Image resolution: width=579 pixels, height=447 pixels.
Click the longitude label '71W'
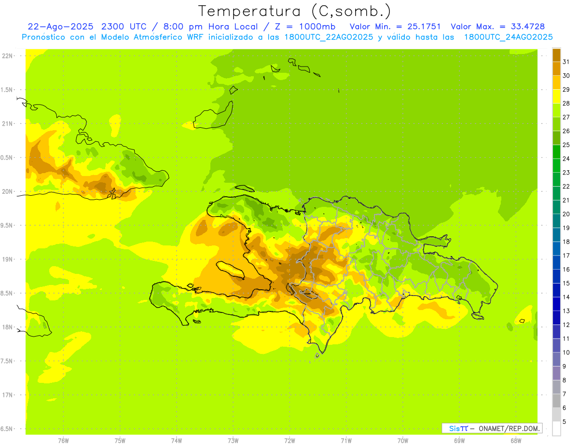coord(346,441)
